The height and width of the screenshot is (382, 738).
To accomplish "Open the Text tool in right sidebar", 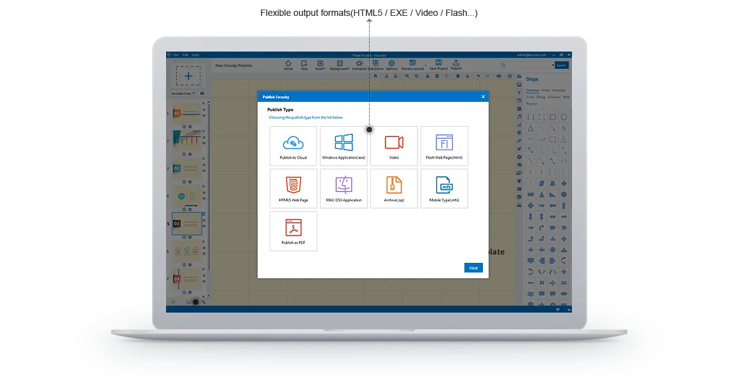I will (x=519, y=93).
